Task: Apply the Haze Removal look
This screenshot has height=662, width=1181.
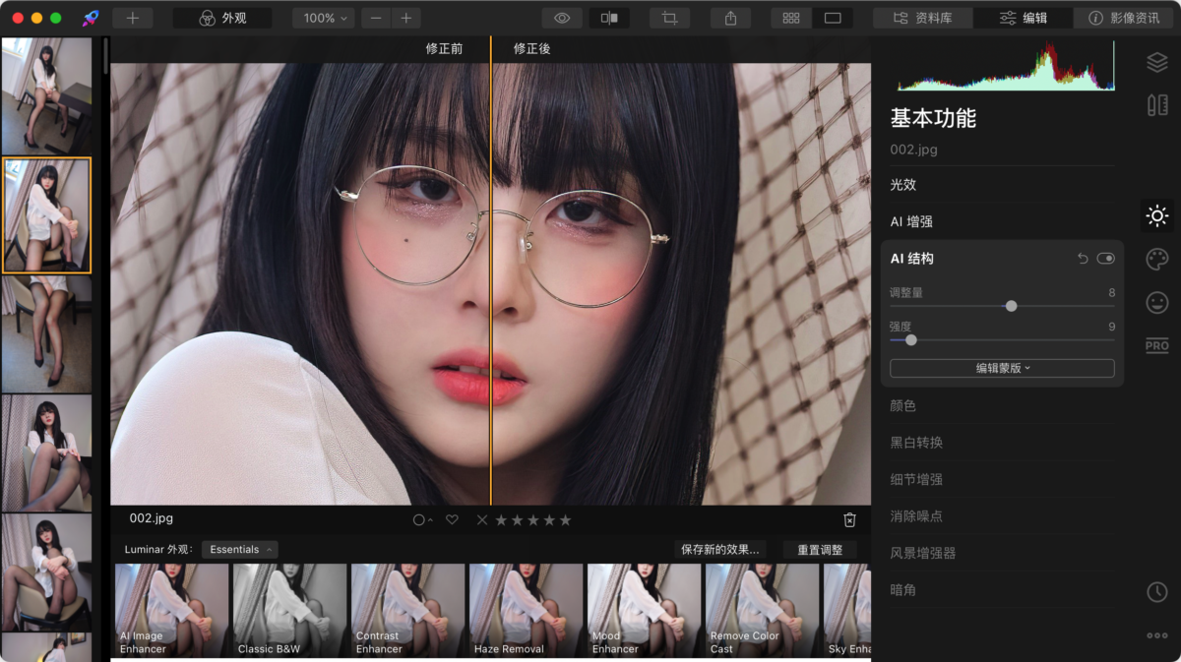Action: (526, 610)
